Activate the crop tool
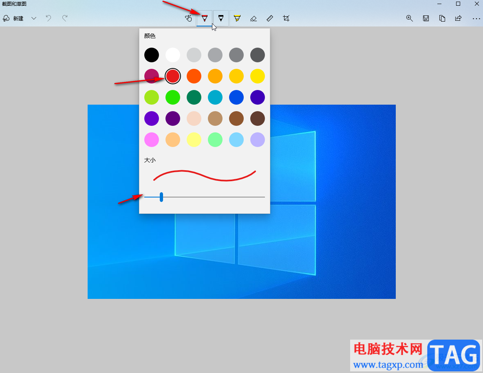 (x=286, y=18)
